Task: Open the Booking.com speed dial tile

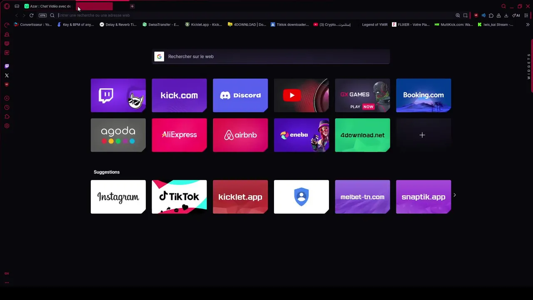Action: click(x=423, y=95)
